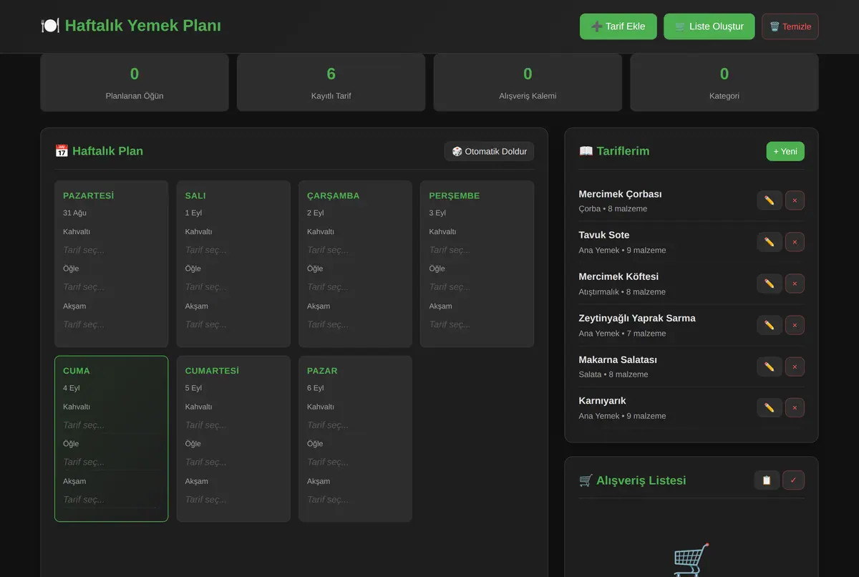Click the checkmark button in Alışveriş Listesi
This screenshot has height=577, width=859.
pos(793,480)
